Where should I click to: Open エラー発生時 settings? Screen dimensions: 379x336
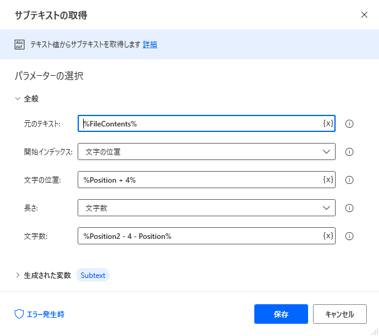[40, 314]
